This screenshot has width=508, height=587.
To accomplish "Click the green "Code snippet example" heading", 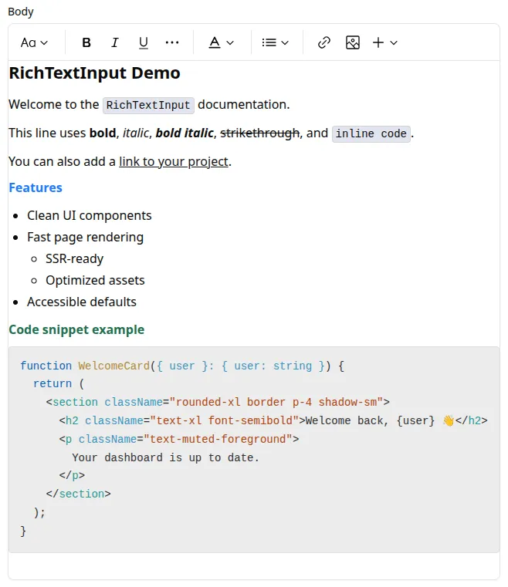I will tap(76, 329).
